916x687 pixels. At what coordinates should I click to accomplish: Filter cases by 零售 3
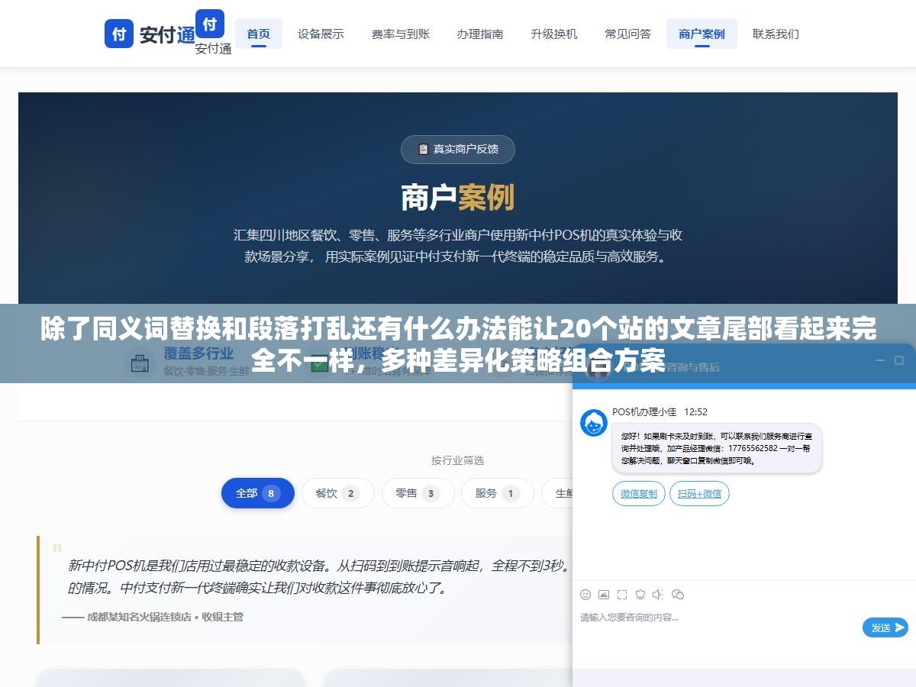tap(418, 493)
